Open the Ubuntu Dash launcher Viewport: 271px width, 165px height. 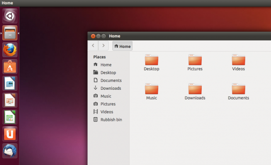[10, 16]
